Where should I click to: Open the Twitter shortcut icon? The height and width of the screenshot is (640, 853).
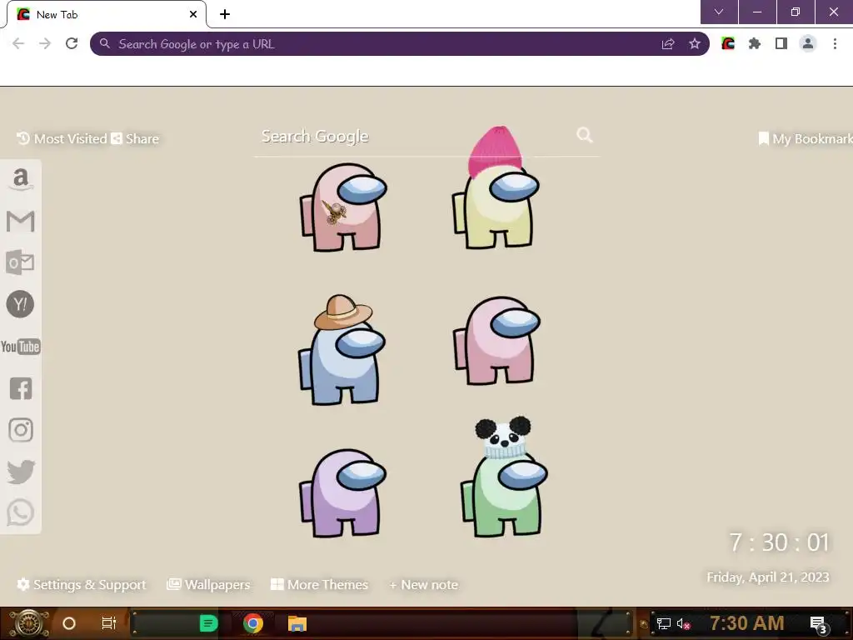[21, 472]
